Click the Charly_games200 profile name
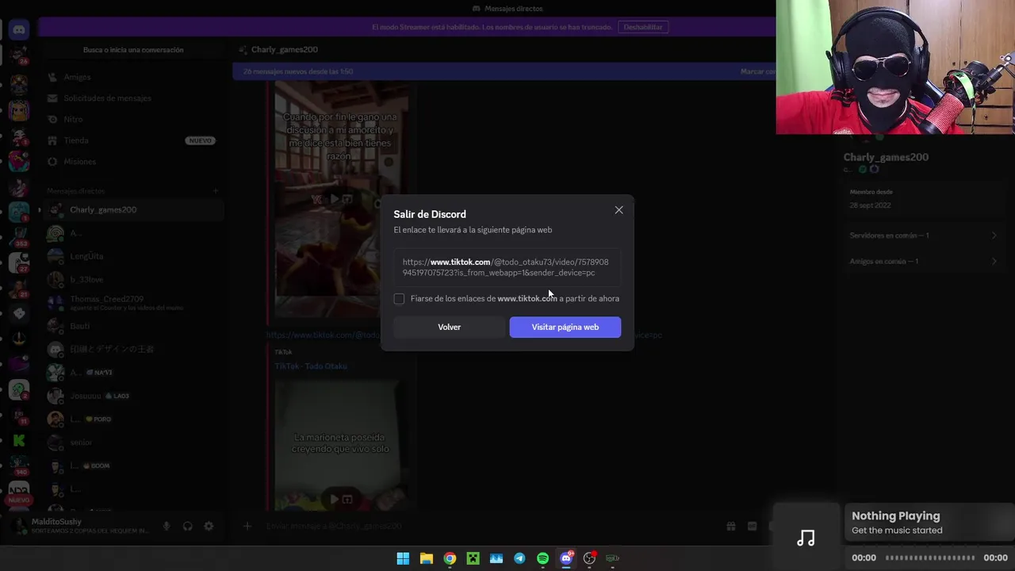The width and height of the screenshot is (1015, 571). 886,157
